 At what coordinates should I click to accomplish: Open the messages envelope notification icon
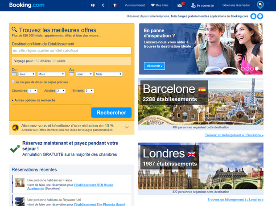tap(180, 5)
